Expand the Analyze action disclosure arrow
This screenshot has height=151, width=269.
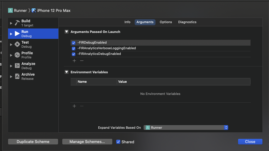tap(11, 66)
